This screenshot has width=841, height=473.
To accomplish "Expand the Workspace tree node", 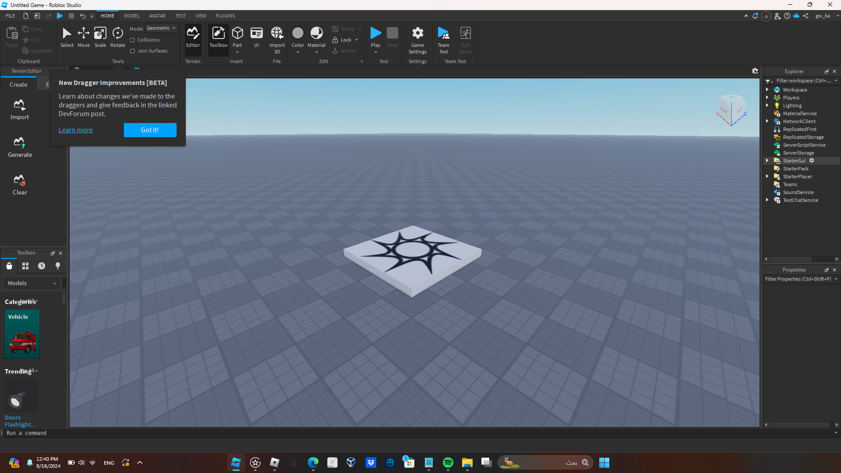I will tap(767, 90).
